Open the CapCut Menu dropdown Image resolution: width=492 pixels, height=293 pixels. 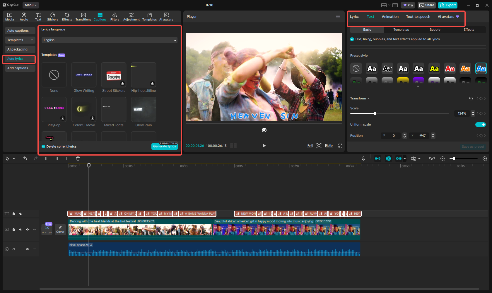click(30, 5)
